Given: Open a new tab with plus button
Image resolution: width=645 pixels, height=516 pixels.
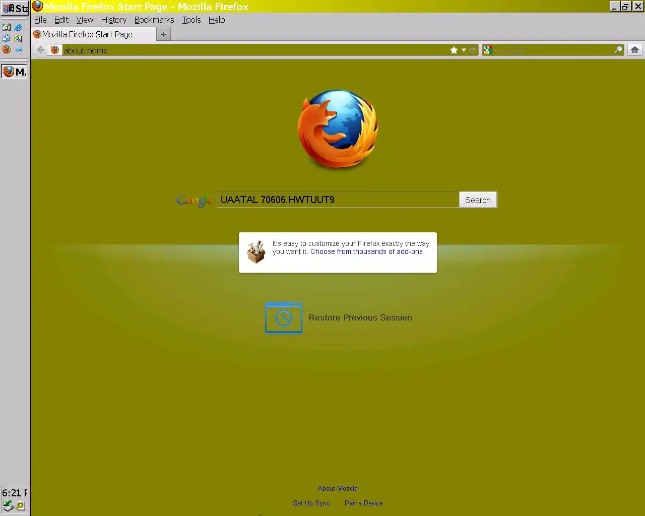Looking at the screenshot, I should [164, 34].
